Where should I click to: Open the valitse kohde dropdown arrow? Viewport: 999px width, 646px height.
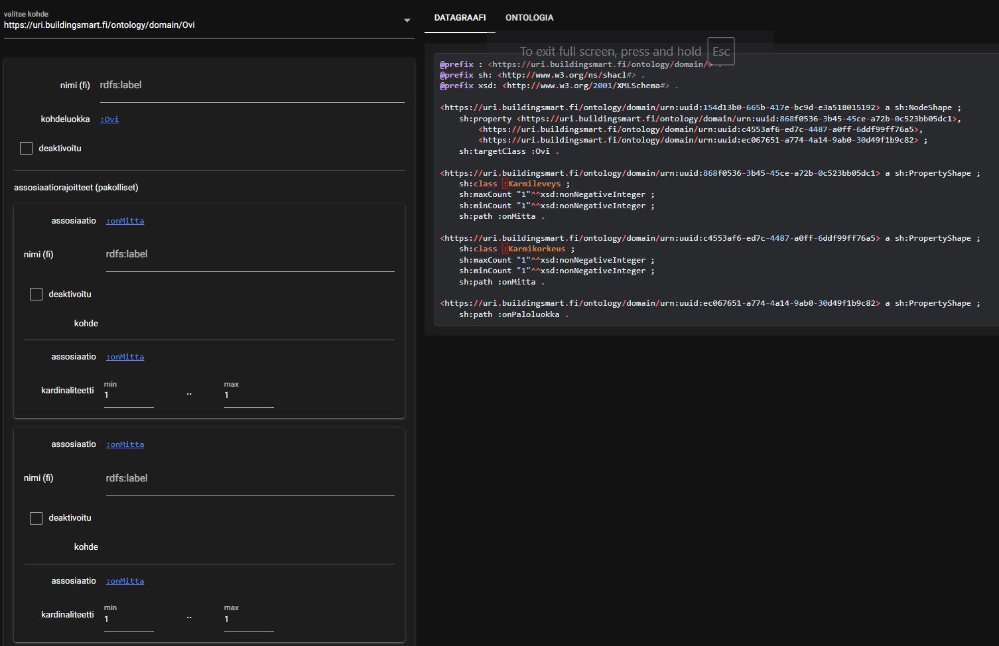click(x=407, y=21)
